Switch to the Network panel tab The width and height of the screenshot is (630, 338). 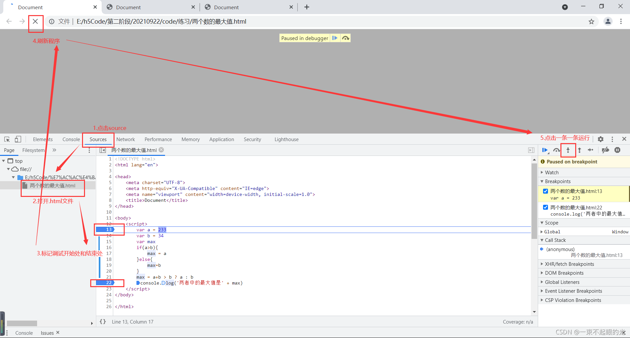click(x=126, y=139)
